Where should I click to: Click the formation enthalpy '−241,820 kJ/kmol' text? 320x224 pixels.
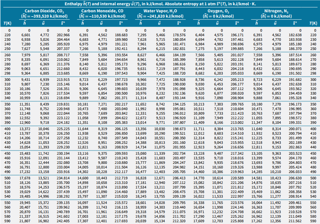point(164,16)
